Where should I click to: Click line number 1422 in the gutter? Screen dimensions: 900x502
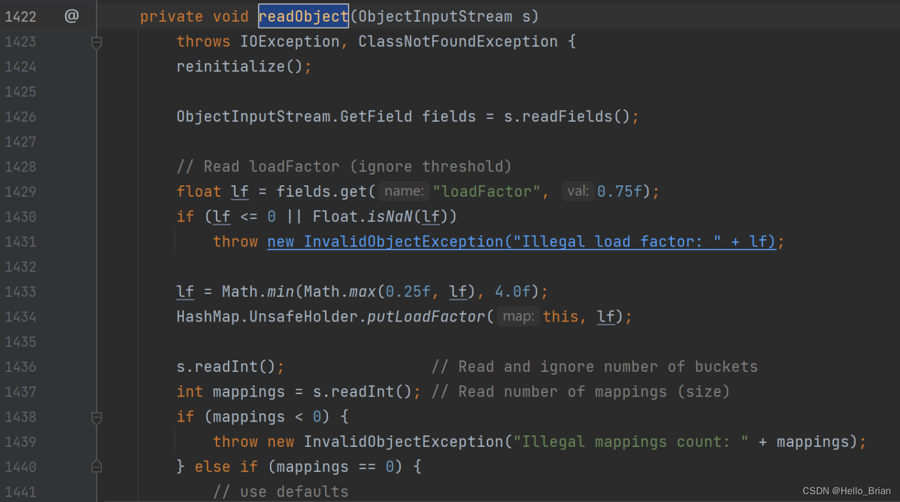[20, 17]
